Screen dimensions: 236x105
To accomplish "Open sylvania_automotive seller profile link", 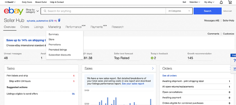I will click(37, 21).
